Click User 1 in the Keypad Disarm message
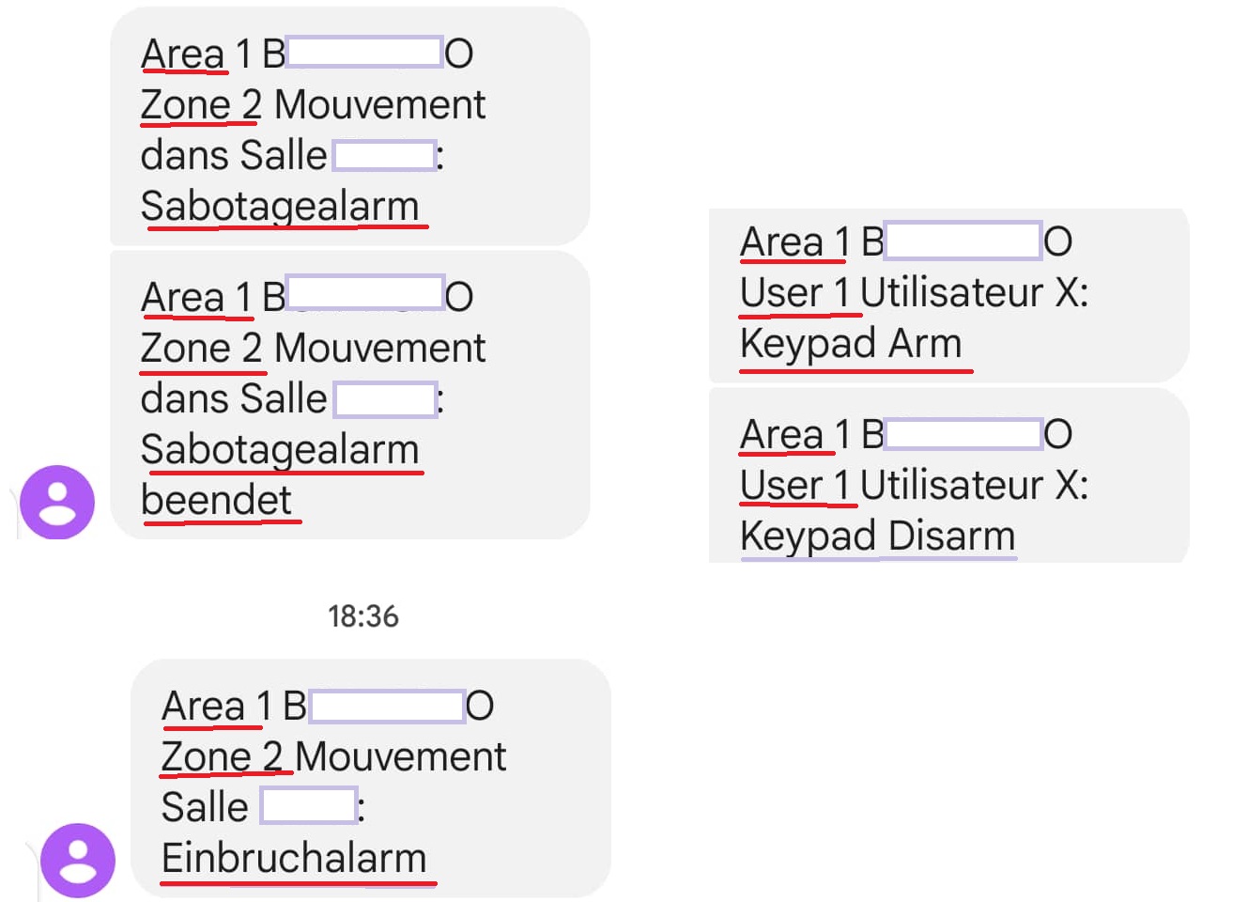The image size is (1233, 902). pos(794,486)
